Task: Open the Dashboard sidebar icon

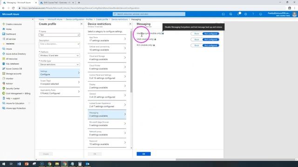Action: tap(3, 34)
